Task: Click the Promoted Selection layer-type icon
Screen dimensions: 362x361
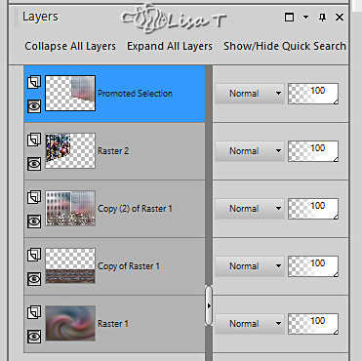Action: tap(34, 83)
